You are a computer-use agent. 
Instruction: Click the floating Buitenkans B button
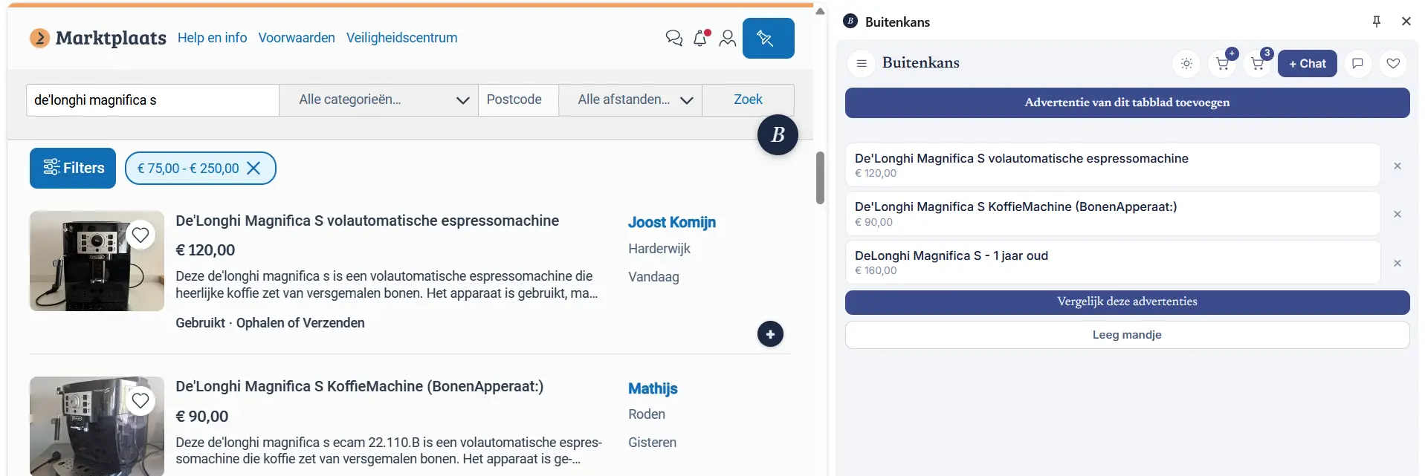pos(778,134)
